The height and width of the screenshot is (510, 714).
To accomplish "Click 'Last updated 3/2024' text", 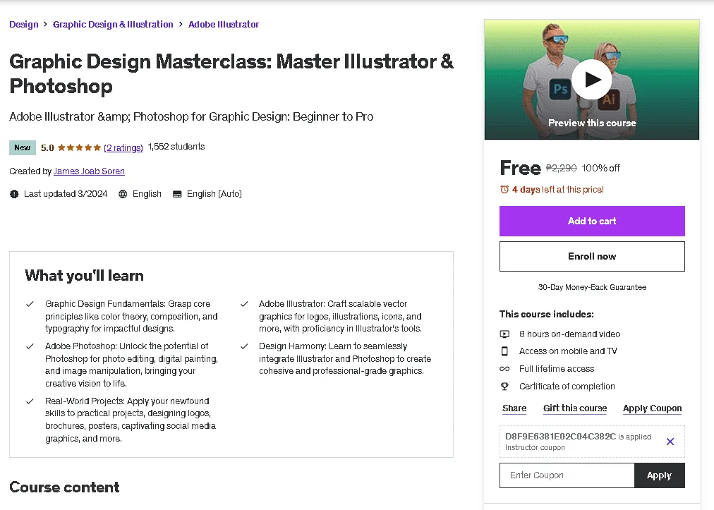I will pos(66,194).
